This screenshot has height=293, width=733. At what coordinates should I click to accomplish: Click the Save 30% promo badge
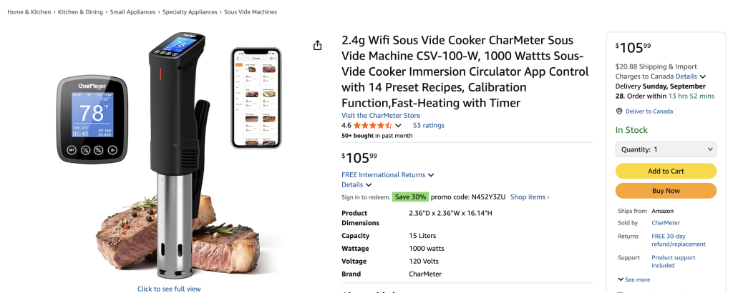(410, 197)
